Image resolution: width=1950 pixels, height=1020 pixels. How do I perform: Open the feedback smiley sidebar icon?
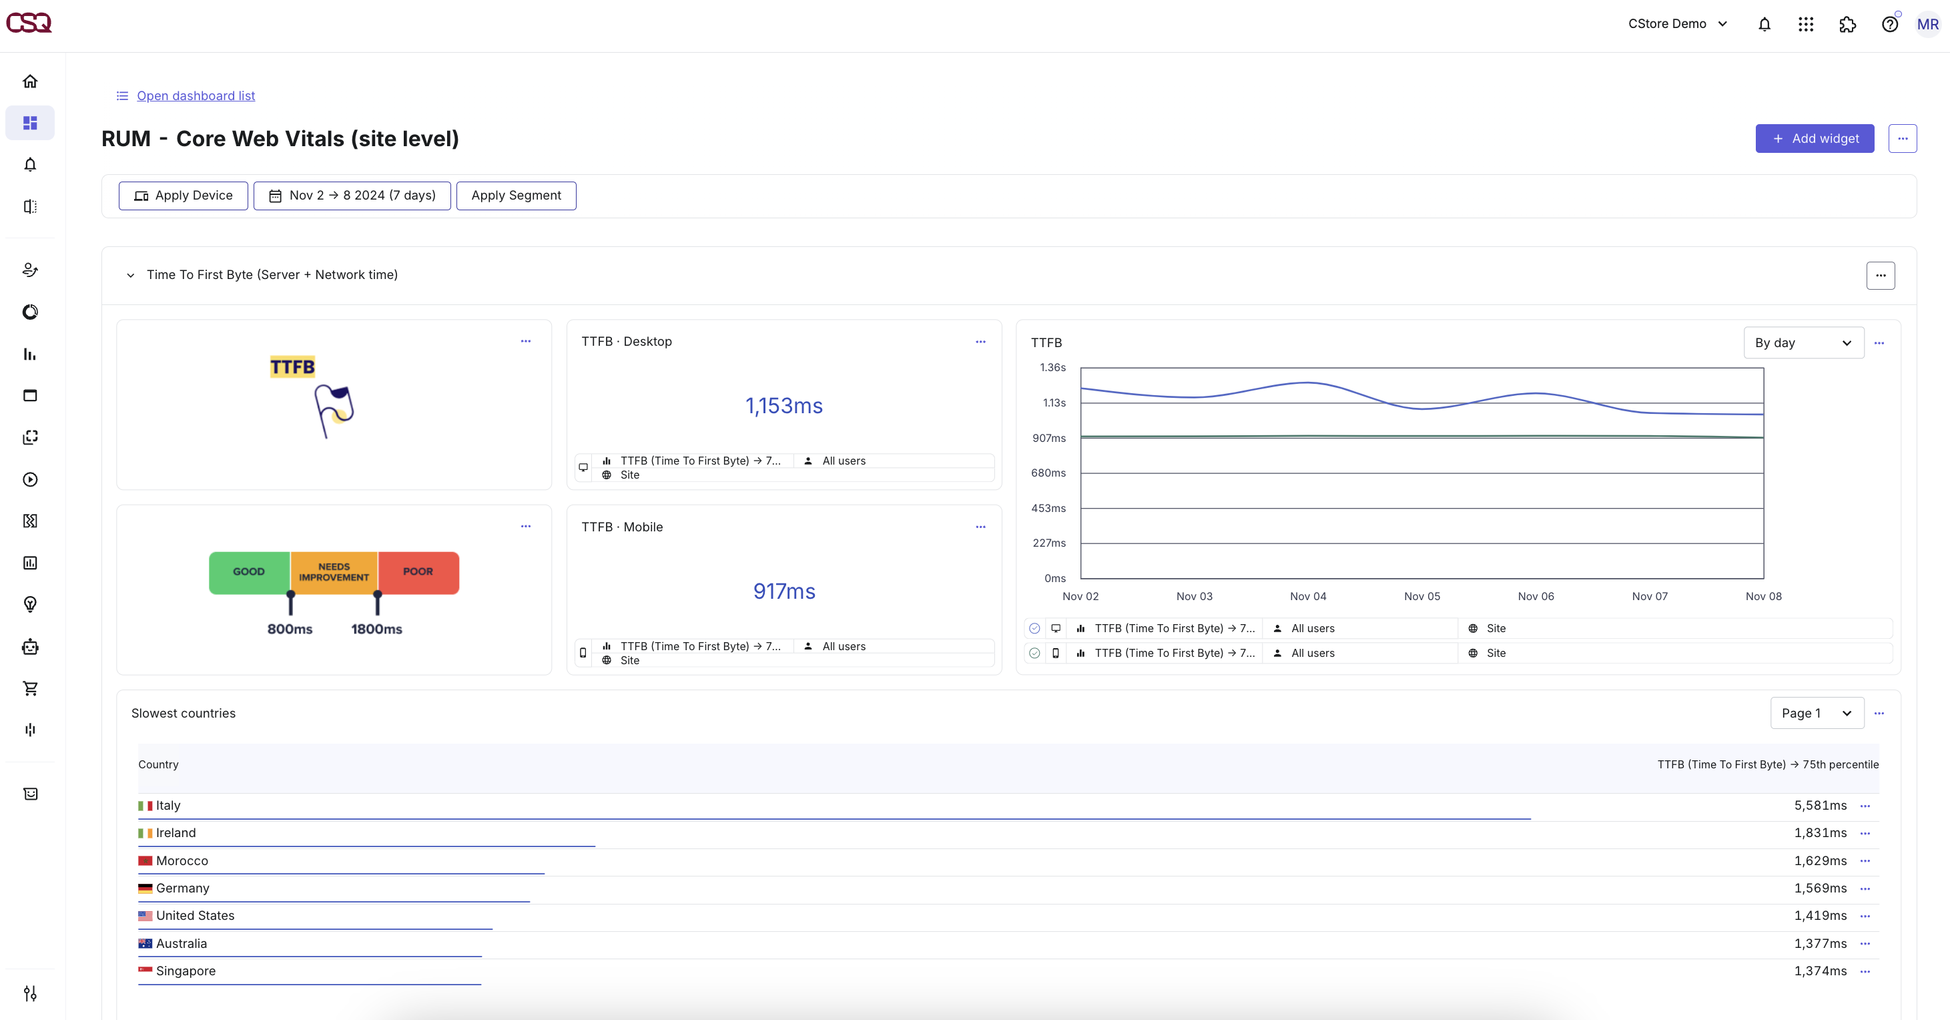point(30,794)
